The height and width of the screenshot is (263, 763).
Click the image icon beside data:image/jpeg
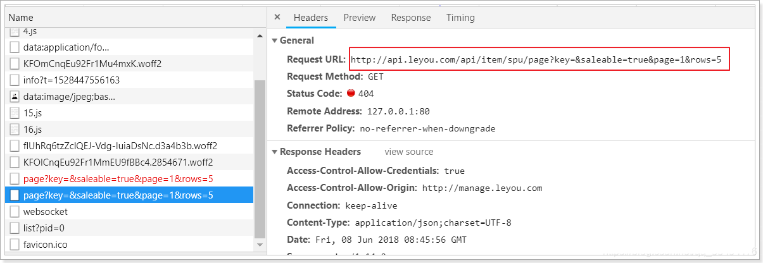coord(15,97)
